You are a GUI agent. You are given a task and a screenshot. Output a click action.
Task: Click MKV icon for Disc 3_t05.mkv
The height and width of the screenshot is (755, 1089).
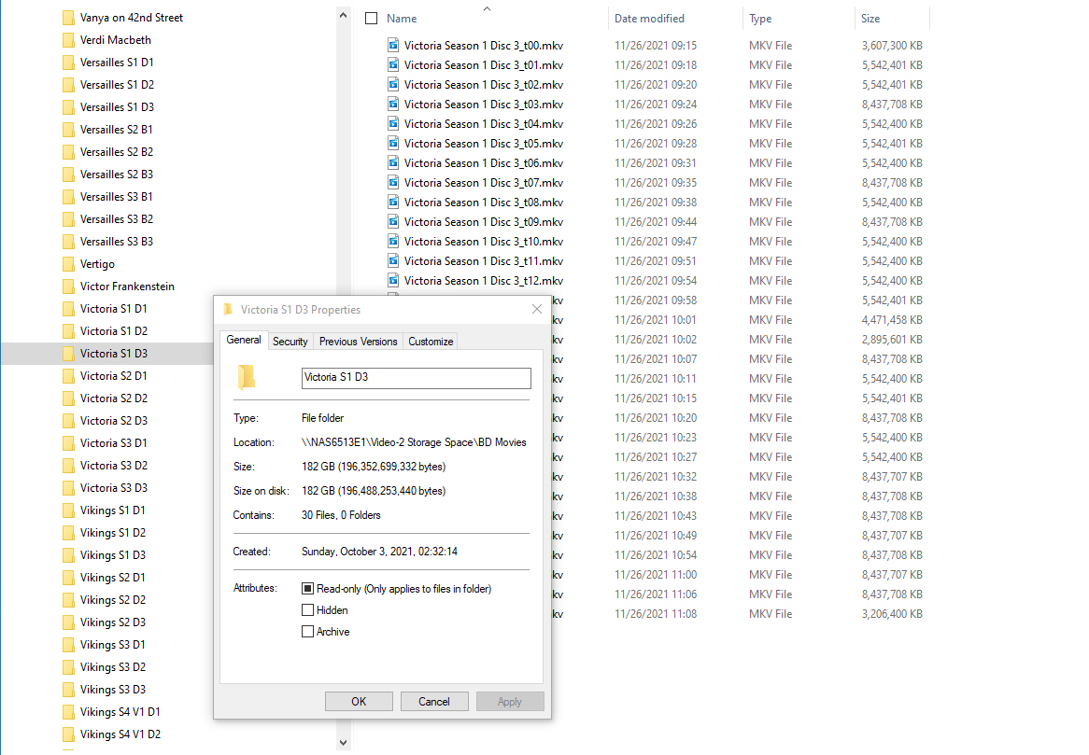pos(393,143)
